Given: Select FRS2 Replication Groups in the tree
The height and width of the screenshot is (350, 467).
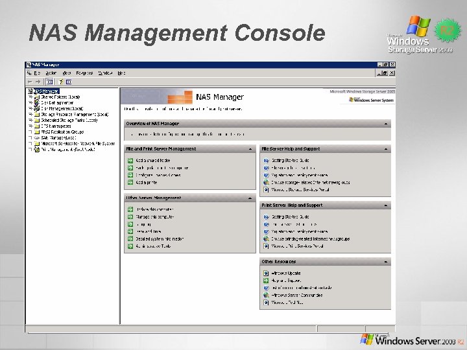Looking at the screenshot, I should coord(62,132).
